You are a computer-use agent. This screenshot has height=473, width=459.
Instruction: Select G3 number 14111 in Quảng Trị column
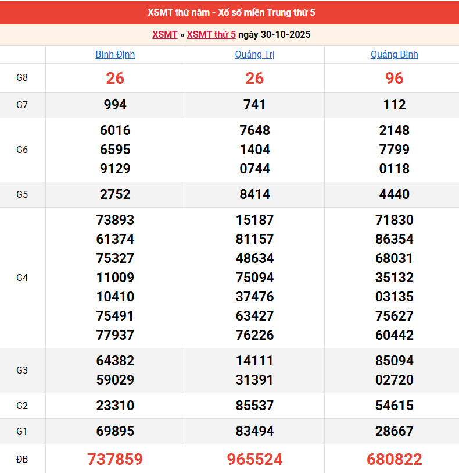[x=254, y=361]
